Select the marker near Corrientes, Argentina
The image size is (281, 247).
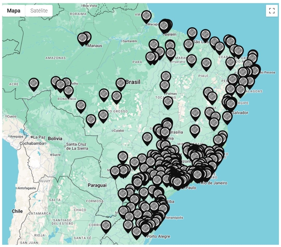tap(106, 226)
